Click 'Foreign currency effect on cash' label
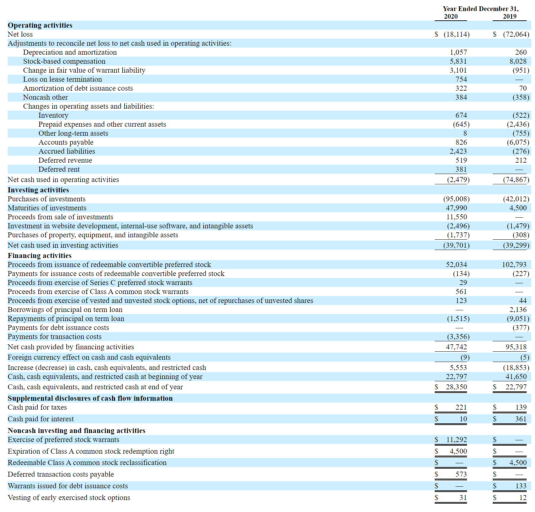This screenshot has width=535, height=512. coord(89,357)
